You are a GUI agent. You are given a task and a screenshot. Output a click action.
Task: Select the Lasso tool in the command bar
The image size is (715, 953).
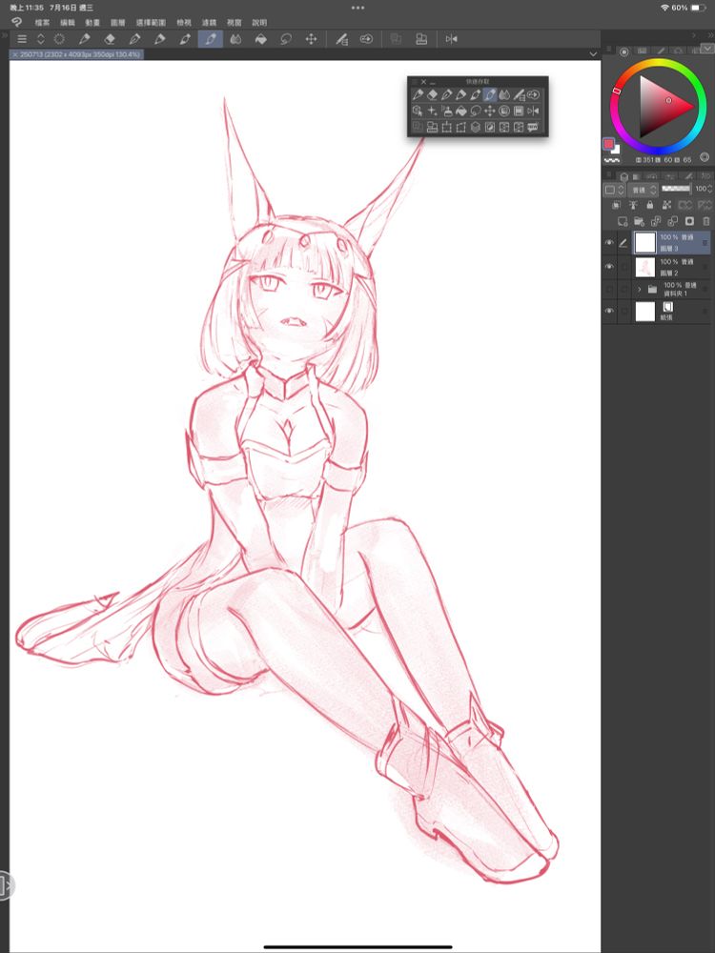(x=286, y=39)
